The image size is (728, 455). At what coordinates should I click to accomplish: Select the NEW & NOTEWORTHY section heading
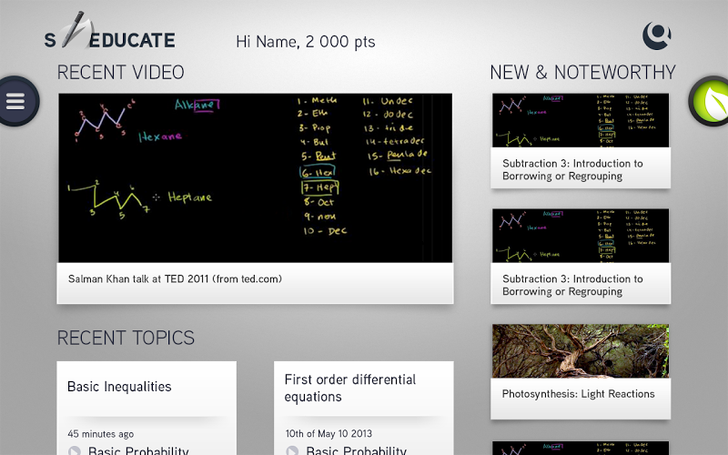click(x=582, y=73)
